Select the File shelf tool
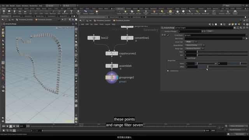This screenshot has width=249, height=140. pos(97,12)
